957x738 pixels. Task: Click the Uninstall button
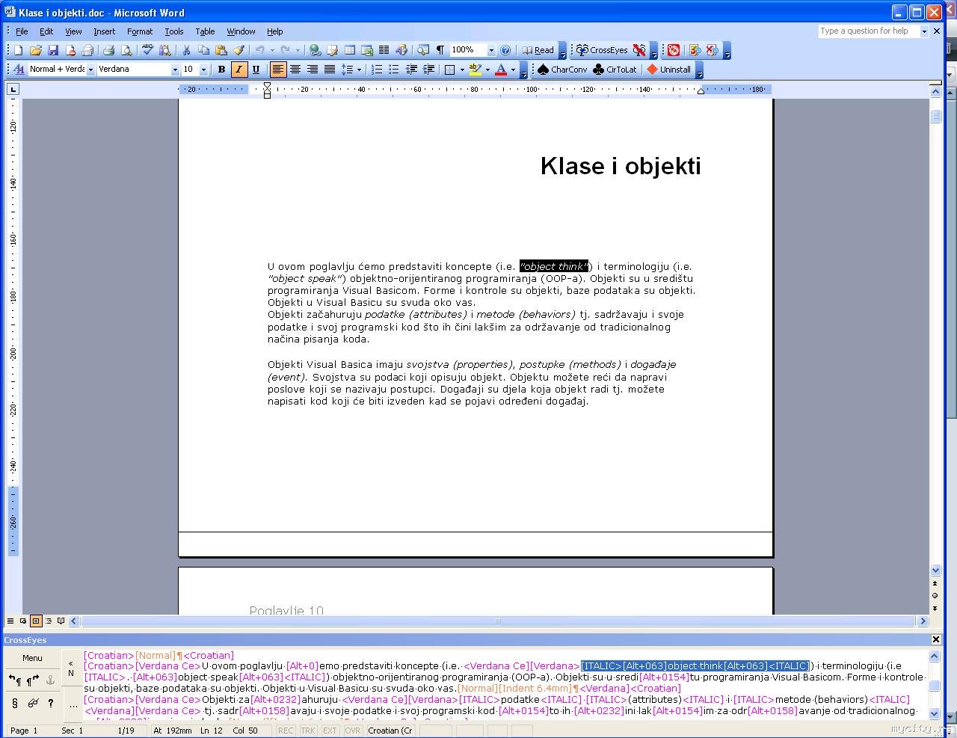668,70
